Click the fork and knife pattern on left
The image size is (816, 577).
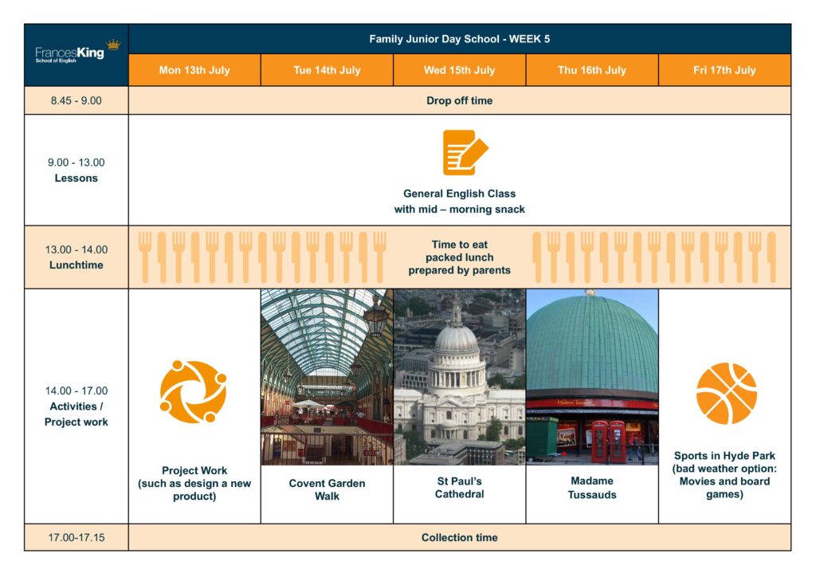[262, 257]
